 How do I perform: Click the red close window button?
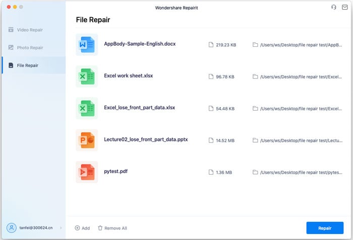(x=9, y=7)
